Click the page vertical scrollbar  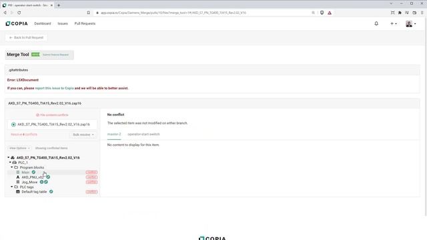(x=426, y=117)
